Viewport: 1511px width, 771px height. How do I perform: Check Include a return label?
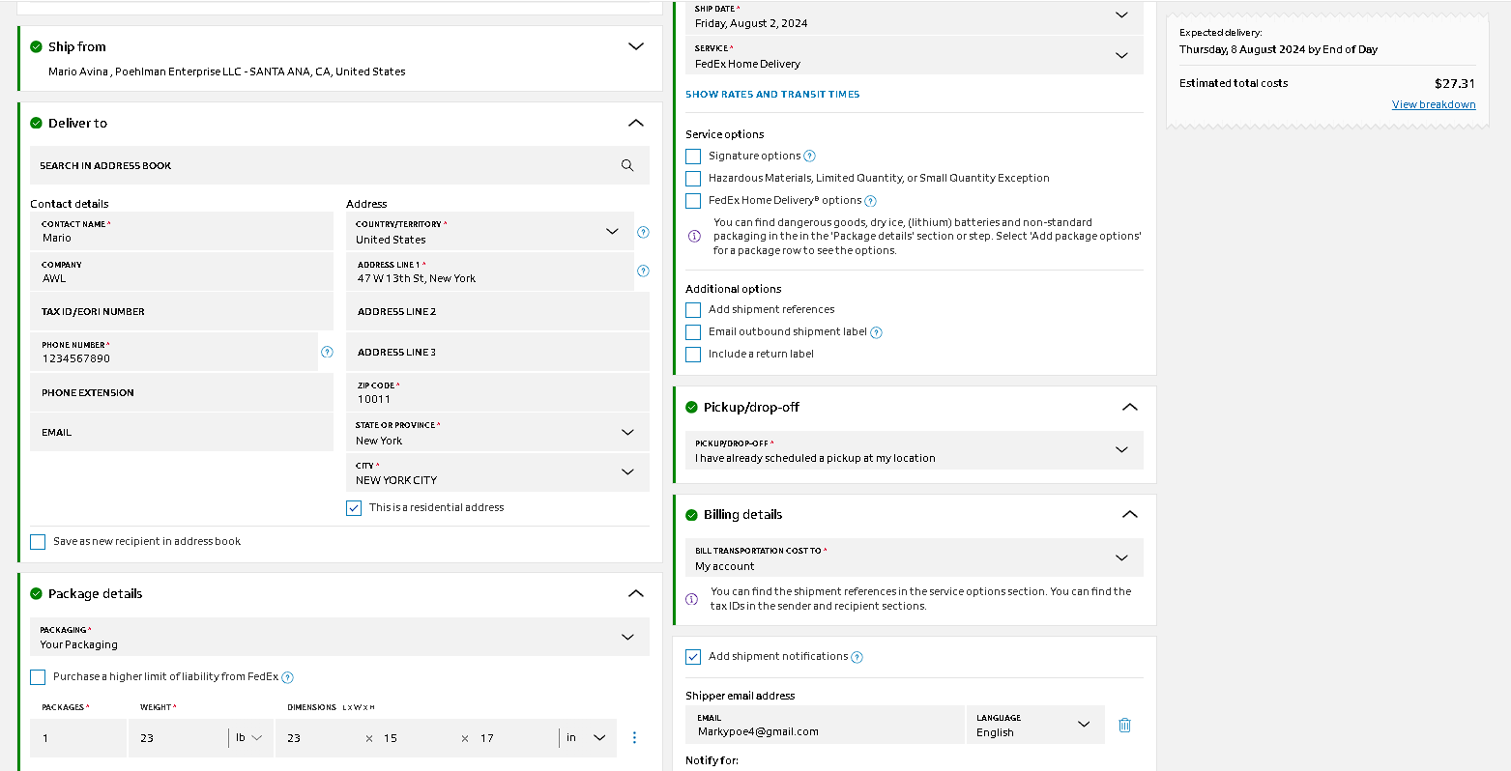pyautogui.click(x=693, y=355)
